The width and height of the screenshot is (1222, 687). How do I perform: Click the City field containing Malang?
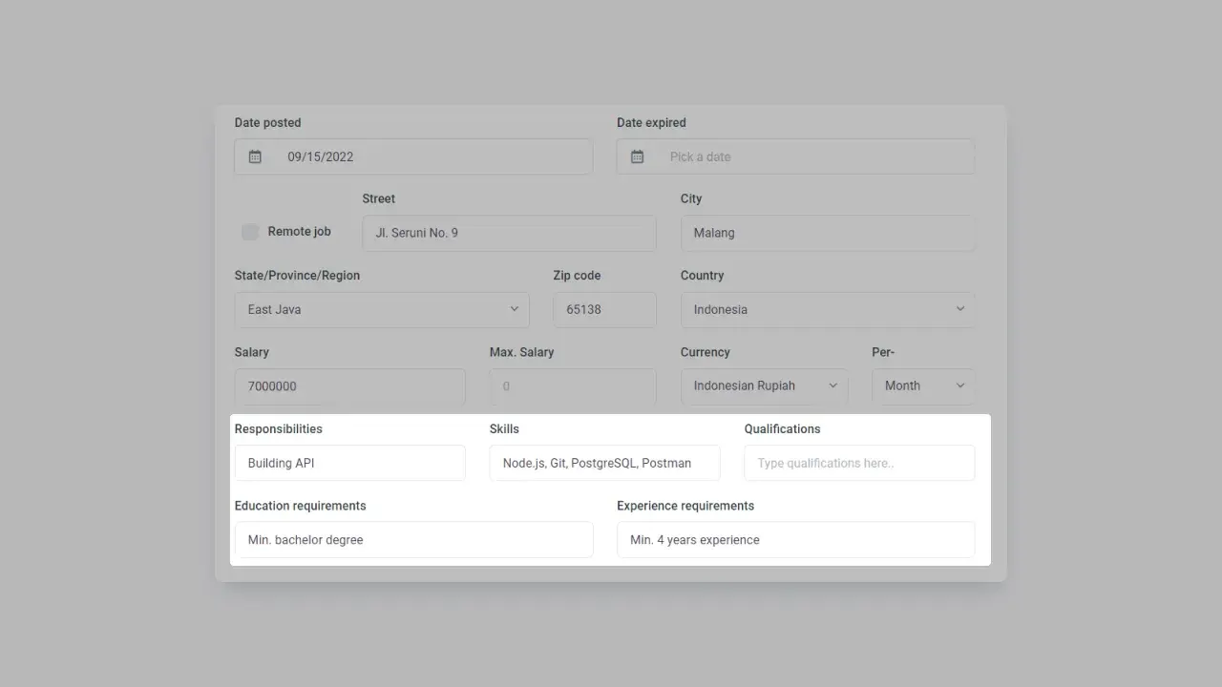click(827, 233)
